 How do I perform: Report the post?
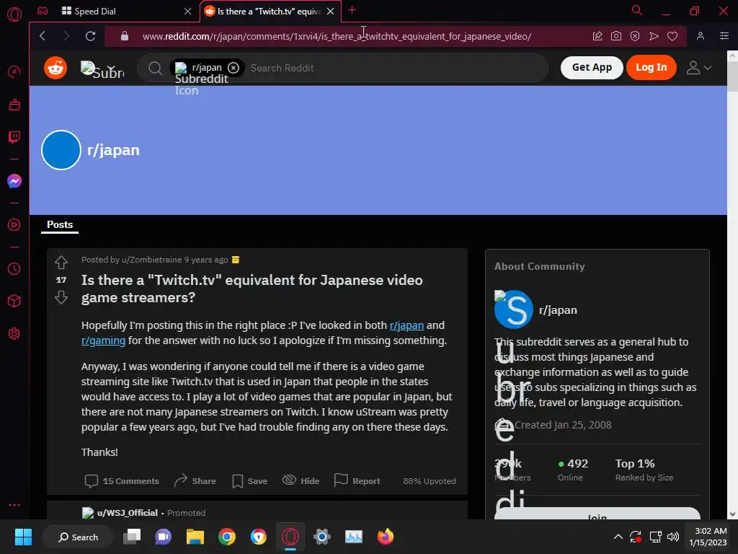[357, 481]
